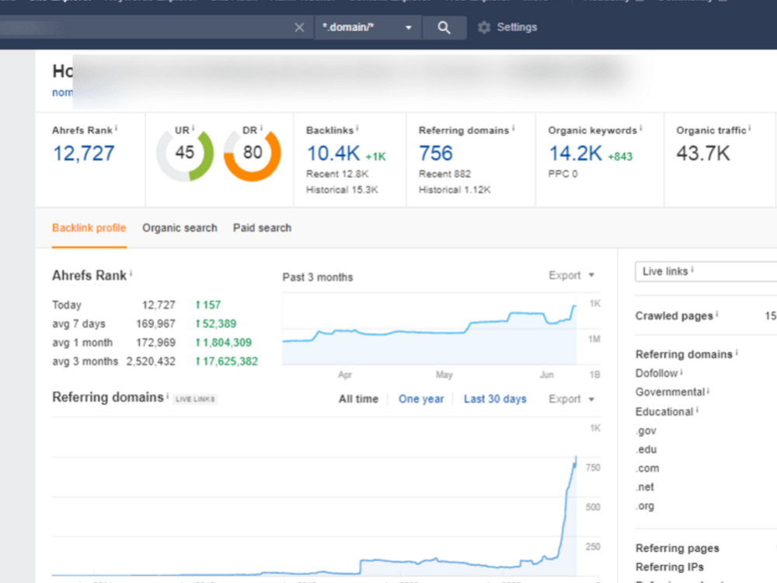
Task: Click the Backlinks count 10.4K
Action: [333, 153]
